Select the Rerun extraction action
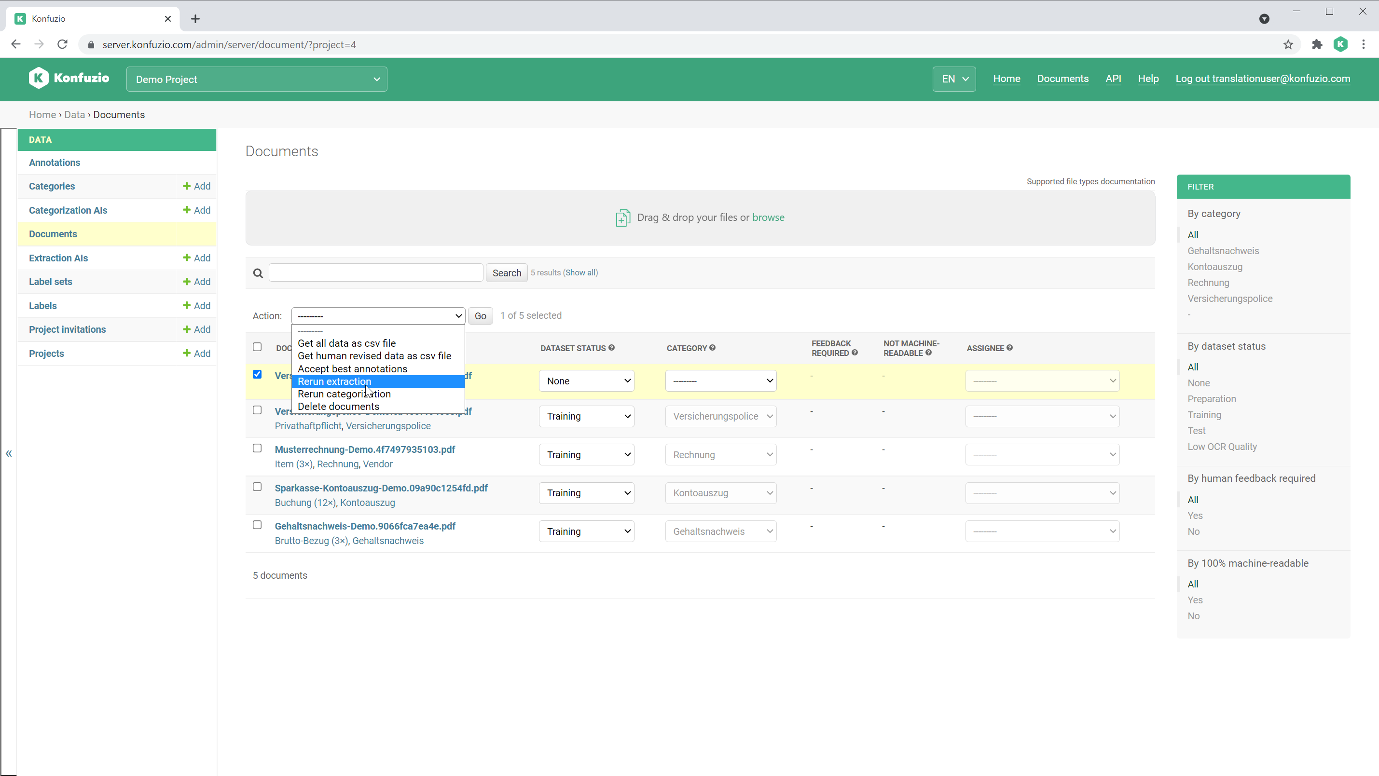 click(378, 381)
